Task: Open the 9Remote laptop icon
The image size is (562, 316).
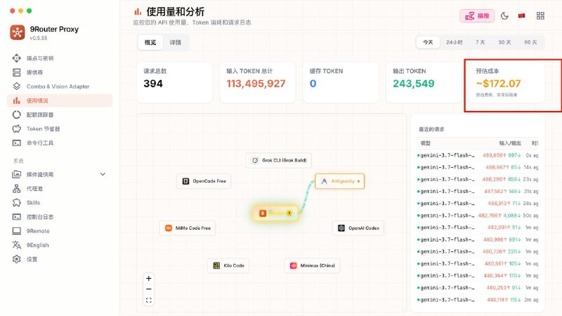Action: 16,231
